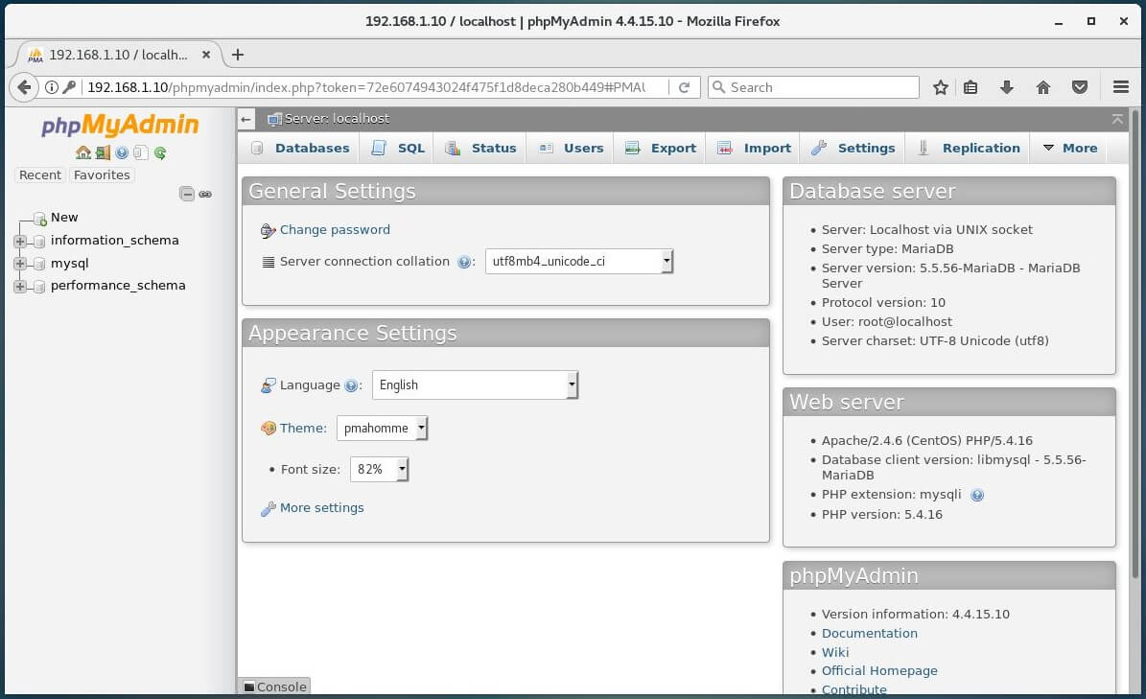Open the Theme dropdown showing pmahomme

click(383, 428)
